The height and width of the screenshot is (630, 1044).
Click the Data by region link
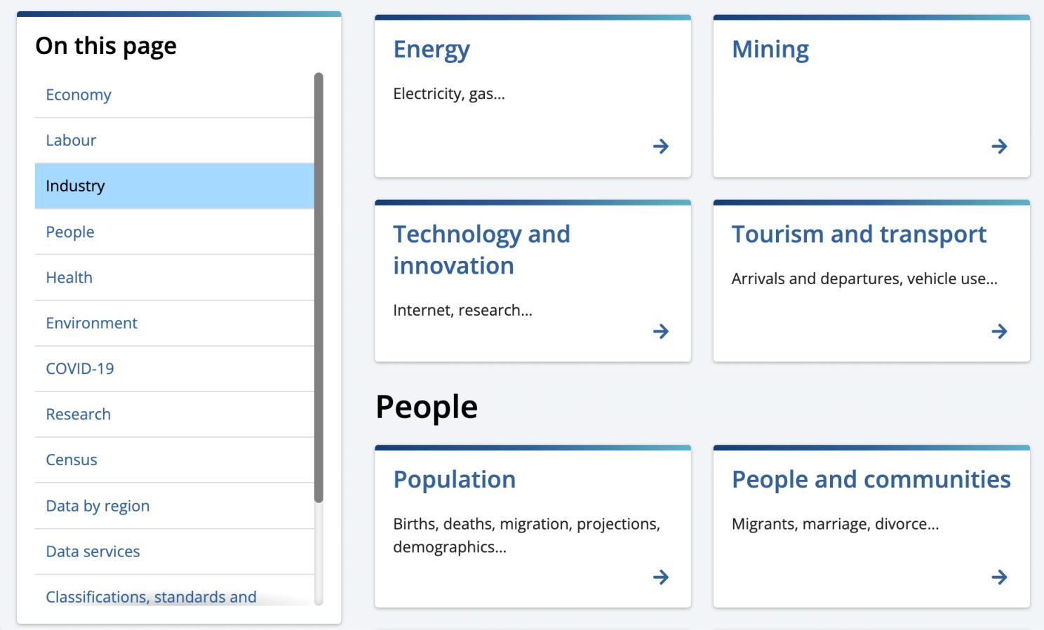(x=98, y=505)
